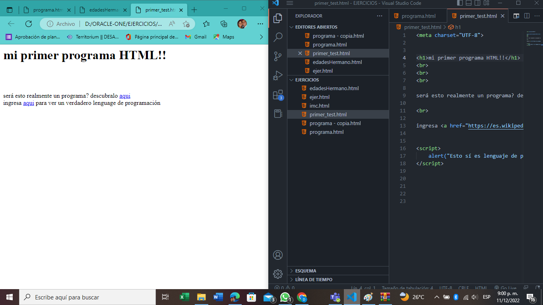Image resolution: width=543 pixels, height=305 pixels.
Task: Open imc.html in EJERCICIOS folder
Action: coord(338,106)
